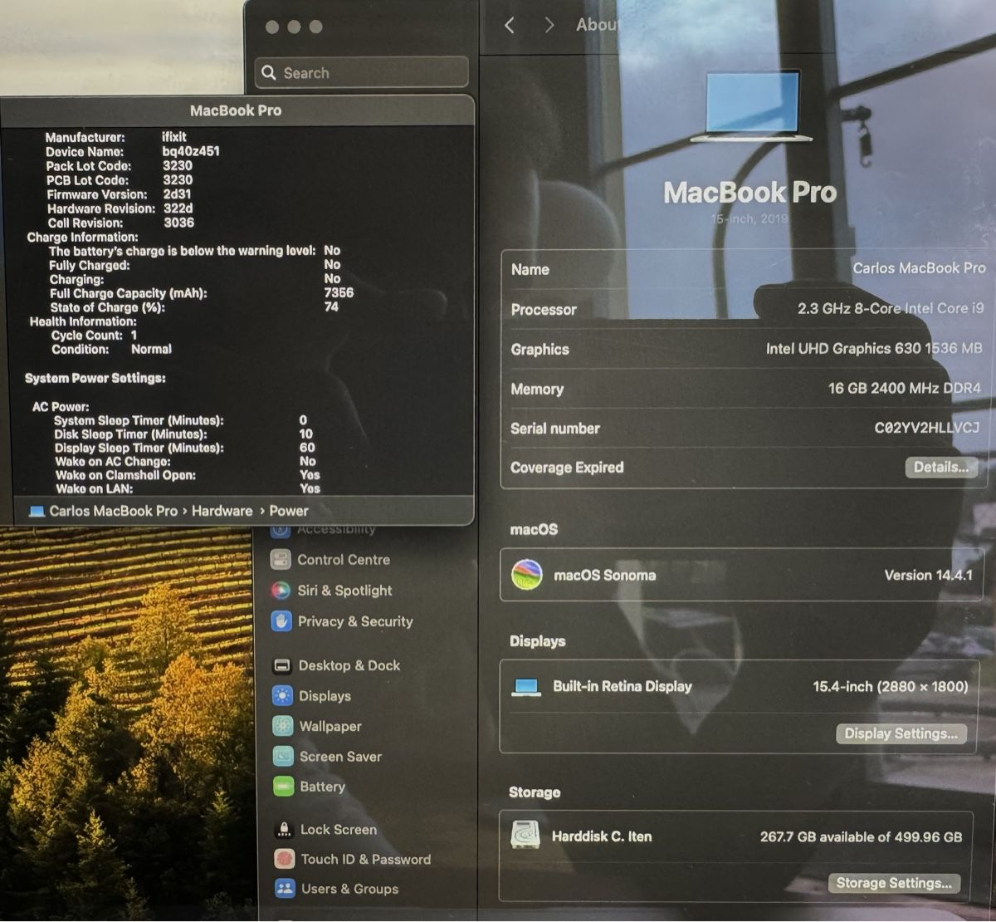996x922 pixels.
Task: Click the Harddisk C. Iten drive icon
Action: tap(525, 836)
